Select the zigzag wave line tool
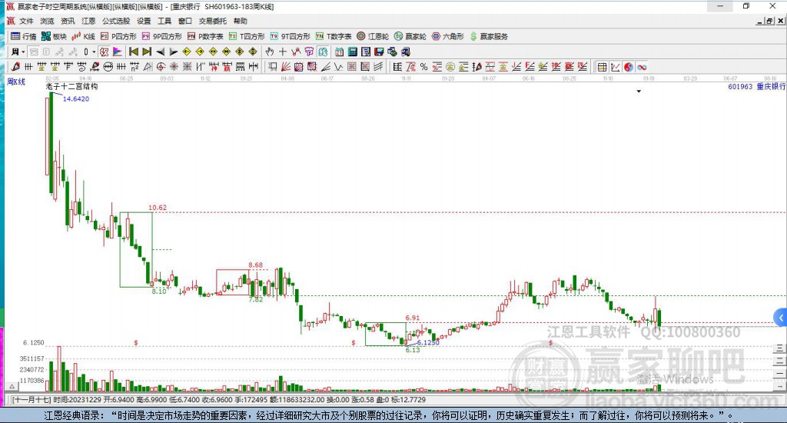This screenshot has height=423, width=787. pyautogui.click(x=338, y=67)
